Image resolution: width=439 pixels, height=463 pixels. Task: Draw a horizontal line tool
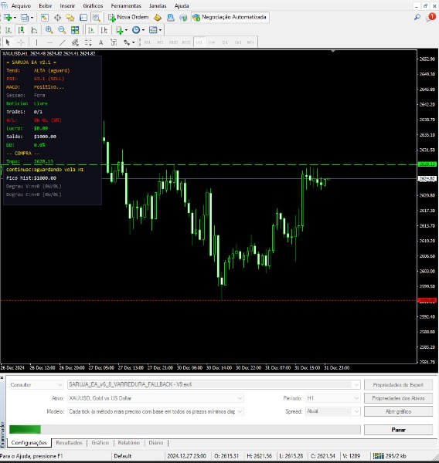pos(49,42)
